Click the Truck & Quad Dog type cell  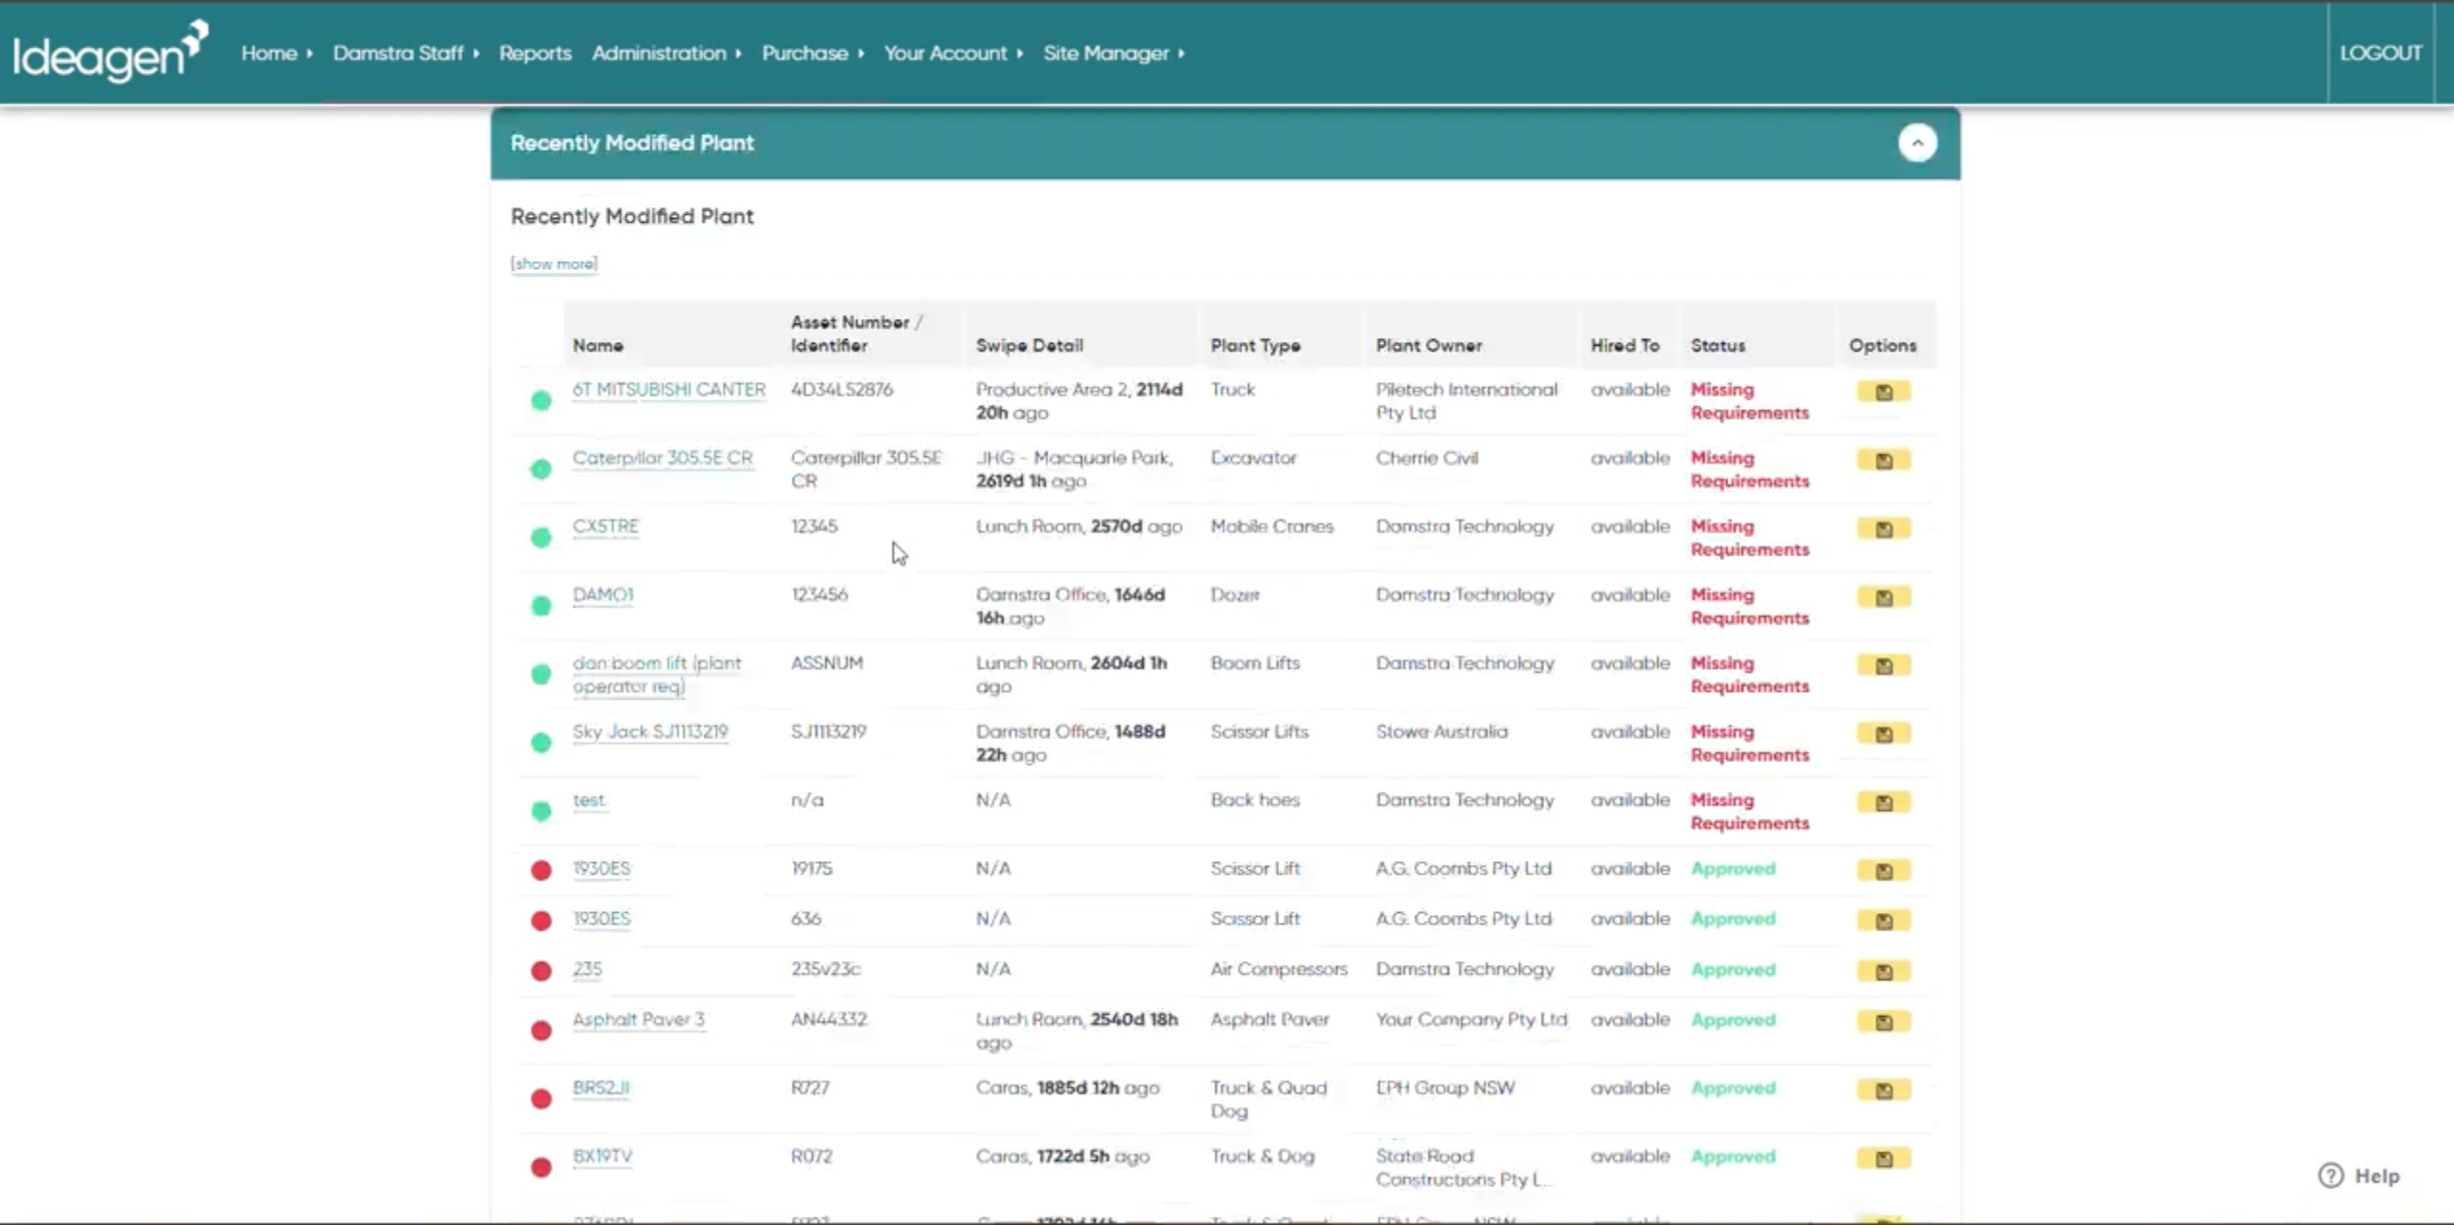(1268, 1099)
